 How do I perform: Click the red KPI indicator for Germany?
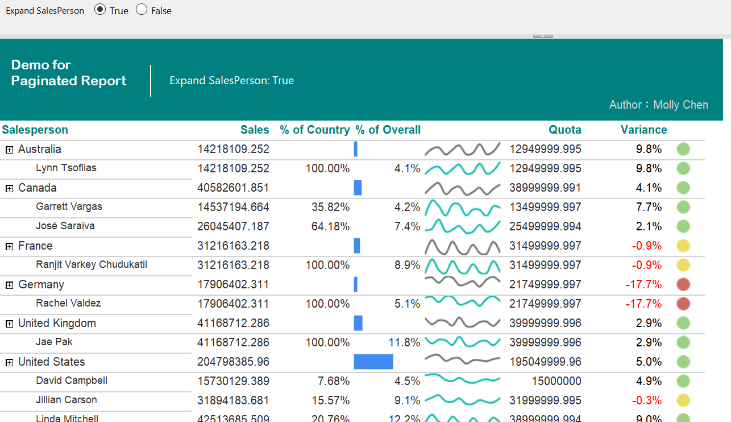683,284
